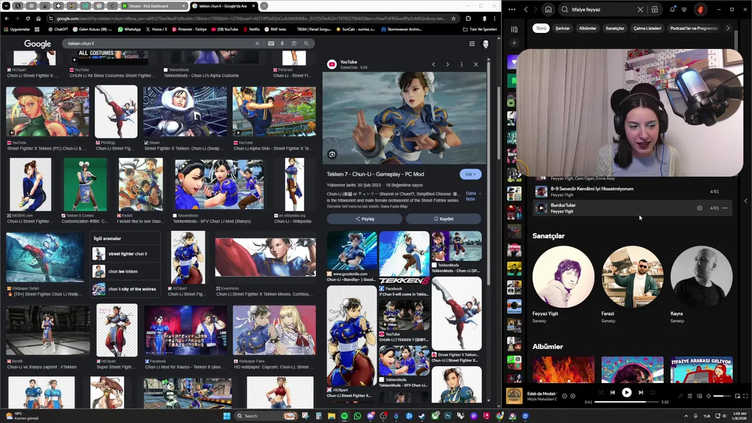The height and width of the screenshot is (423, 752).
Task: Open more options for Burdur'lular
Action: point(725,208)
